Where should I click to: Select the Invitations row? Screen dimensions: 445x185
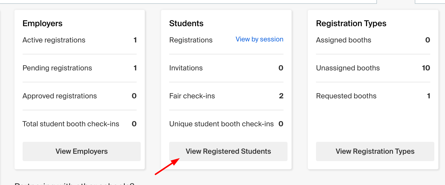pos(226,68)
